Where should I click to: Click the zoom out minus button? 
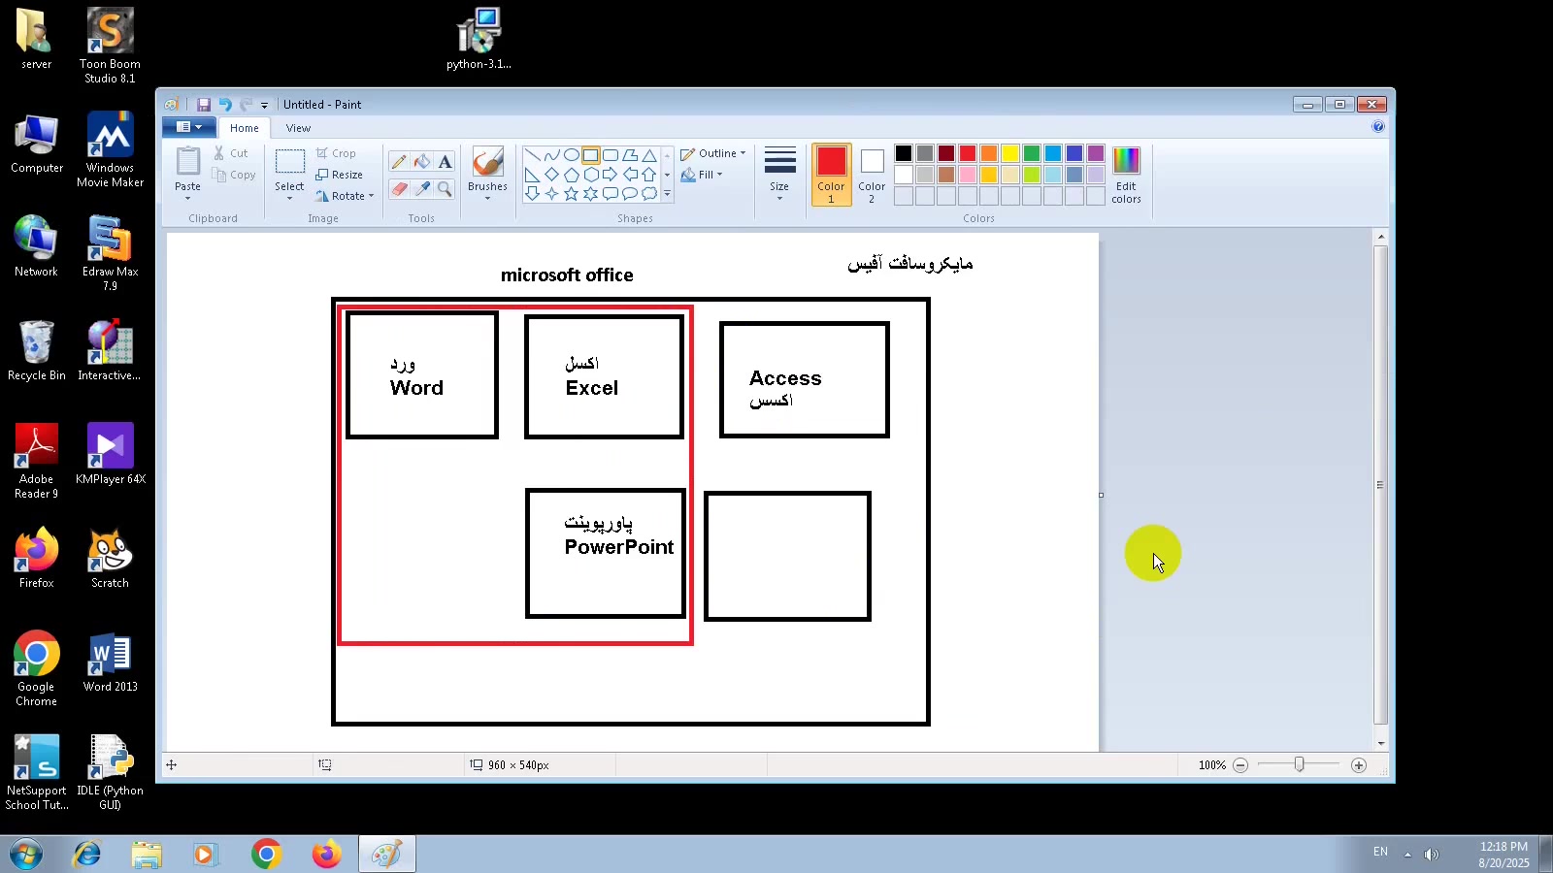pos(1240,765)
